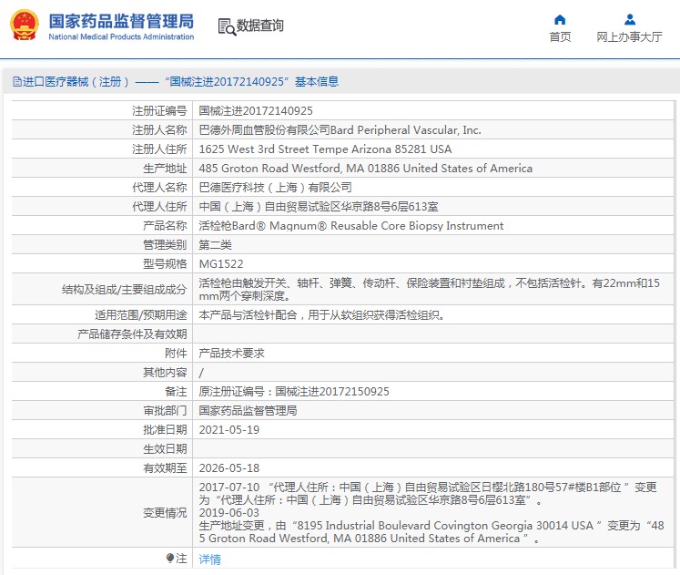Click production address 485 Groton Road Westford
680x575 pixels.
pyautogui.click(x=366, y=169)
